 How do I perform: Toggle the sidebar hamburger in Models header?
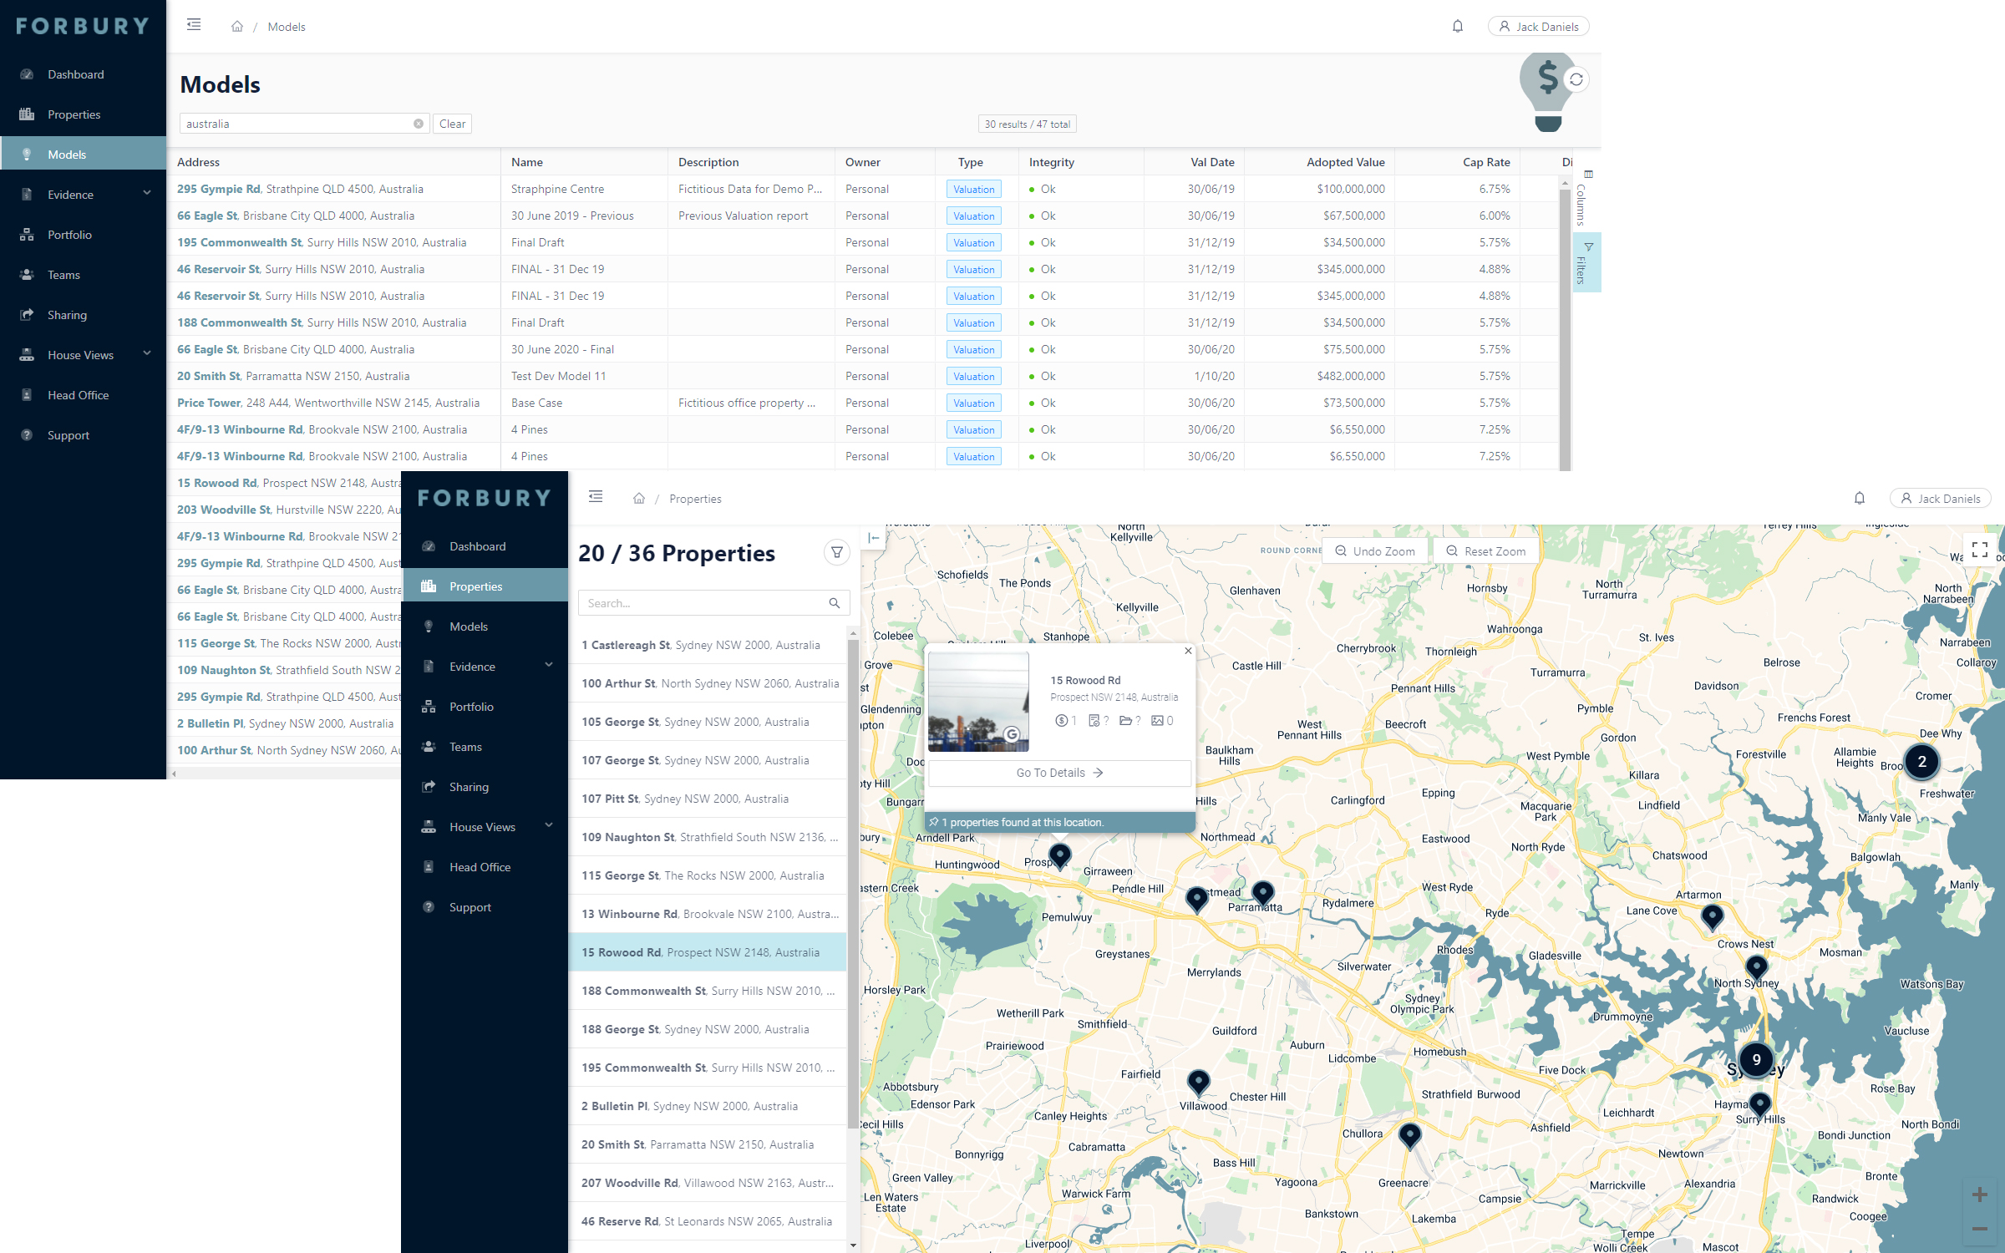coord(194,25)
